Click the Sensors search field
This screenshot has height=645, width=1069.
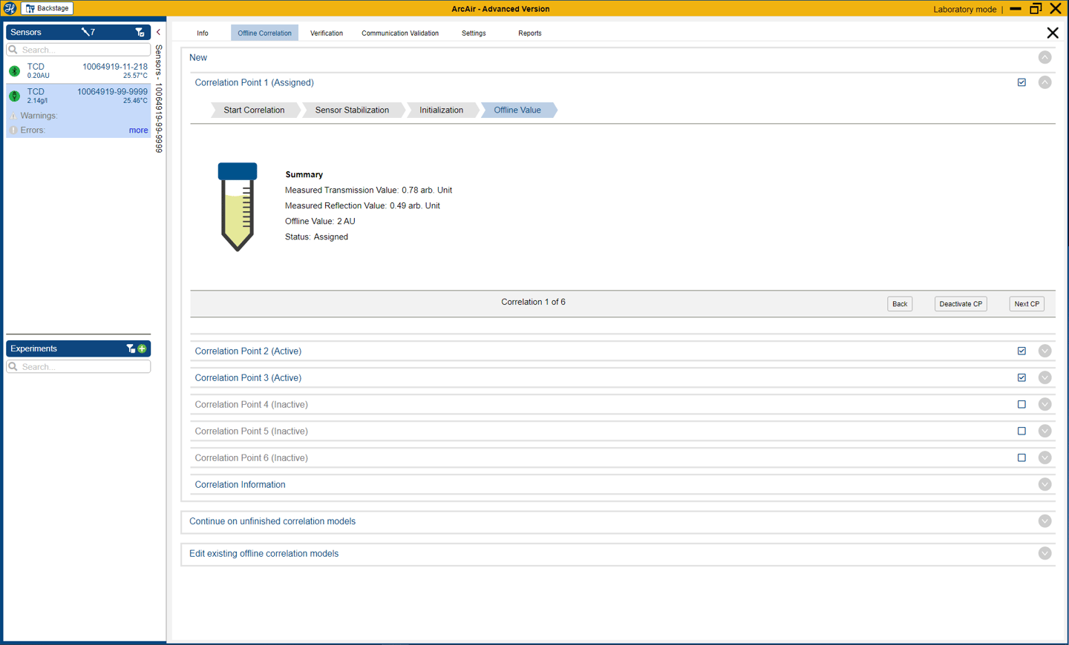click(x=79, y=50)
